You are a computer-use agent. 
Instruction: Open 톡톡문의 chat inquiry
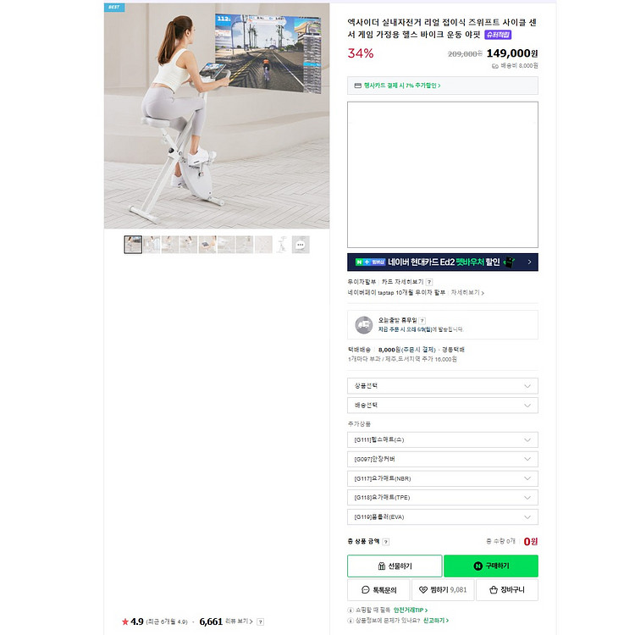point(378,589)
